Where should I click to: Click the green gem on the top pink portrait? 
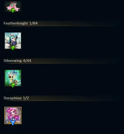[x=13, y=10]
